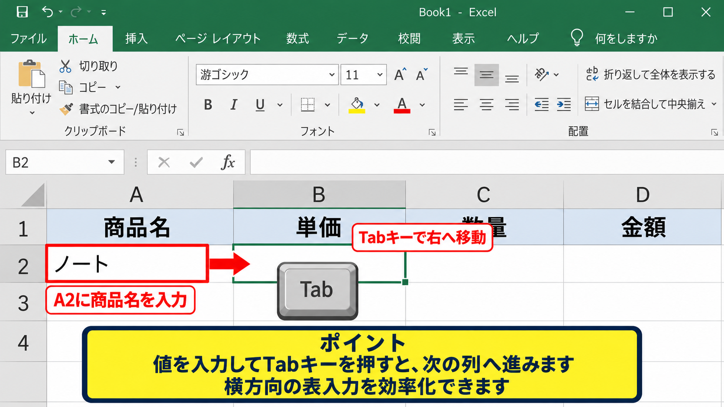This screenshot has height=407, width=724.
Task: Toggle Italic formatting
Action: coord(234,105)
